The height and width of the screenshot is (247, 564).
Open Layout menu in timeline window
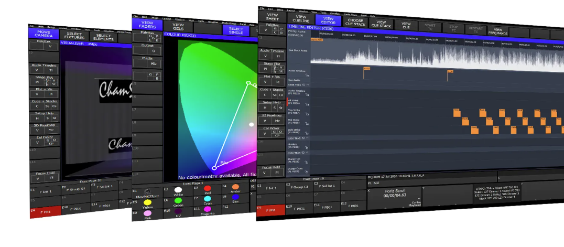pyautogui.click(x=290, y=10)
